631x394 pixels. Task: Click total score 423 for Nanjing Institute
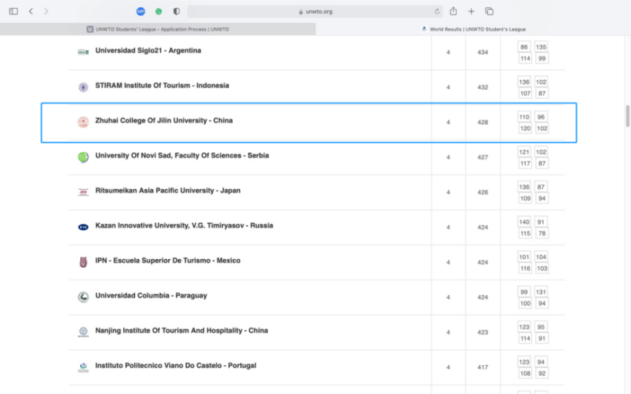coord(483,332)
